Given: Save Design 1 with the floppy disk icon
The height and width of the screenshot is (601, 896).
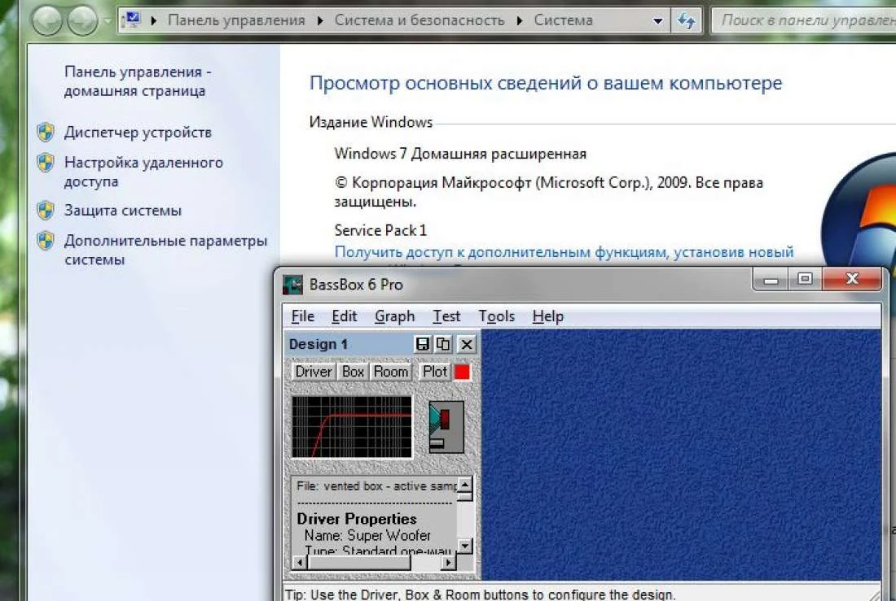Looking at the screenshot, I should point(422,344).
